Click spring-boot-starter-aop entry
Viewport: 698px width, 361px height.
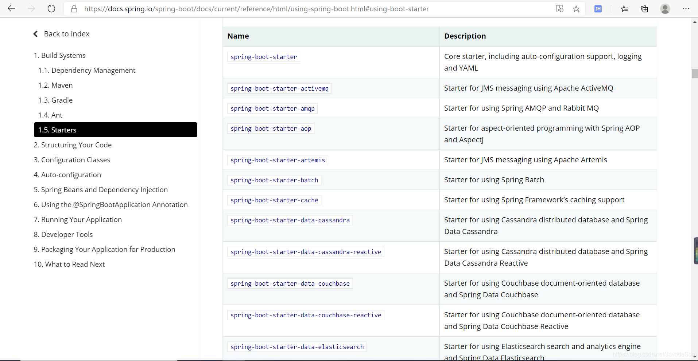(x=271, y=128)
